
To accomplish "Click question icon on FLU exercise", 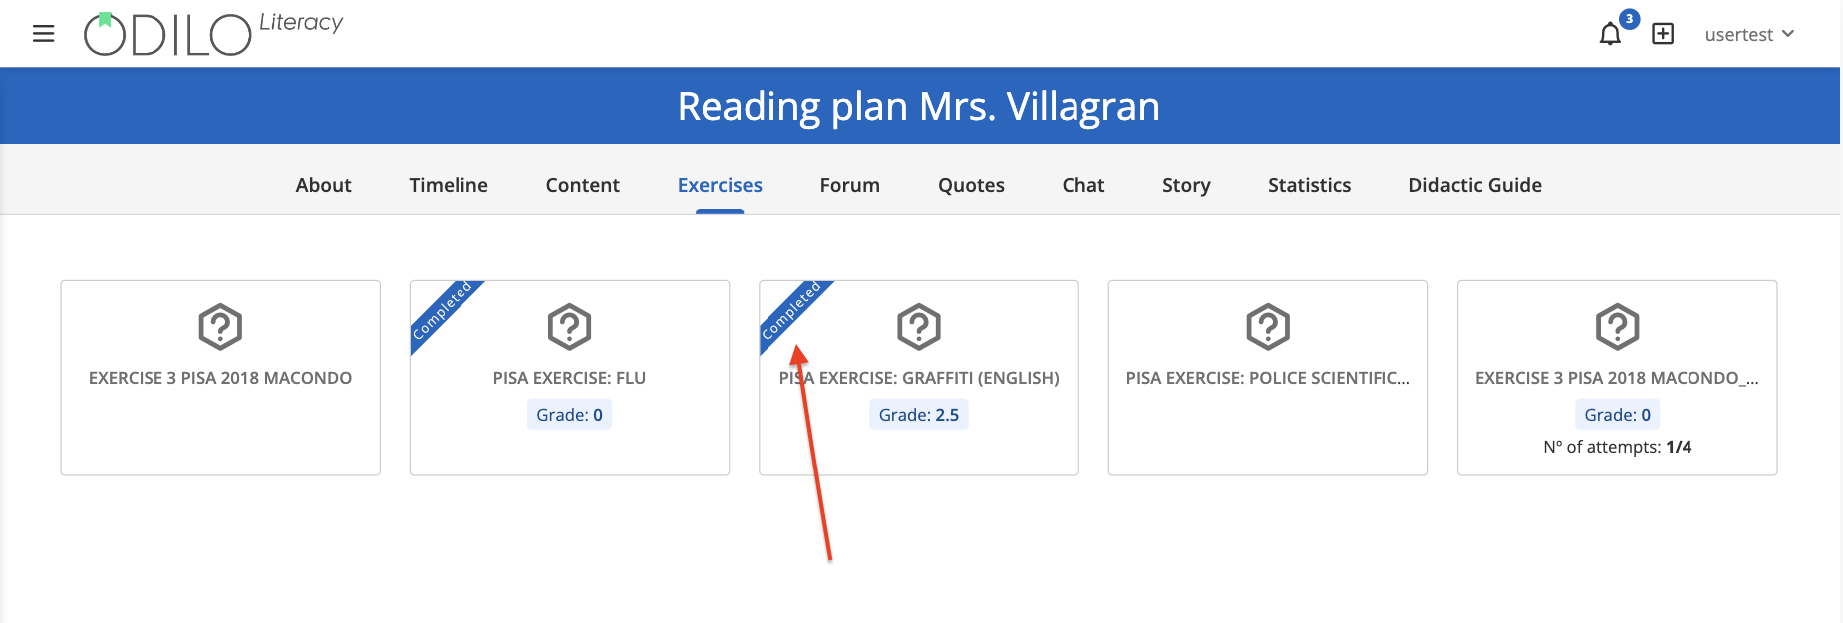I will (x=570, y=326).
